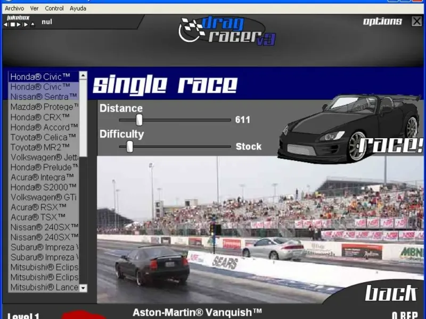Click the car list scrollbar thumb
426x319 pixels.
pos(83,118)
